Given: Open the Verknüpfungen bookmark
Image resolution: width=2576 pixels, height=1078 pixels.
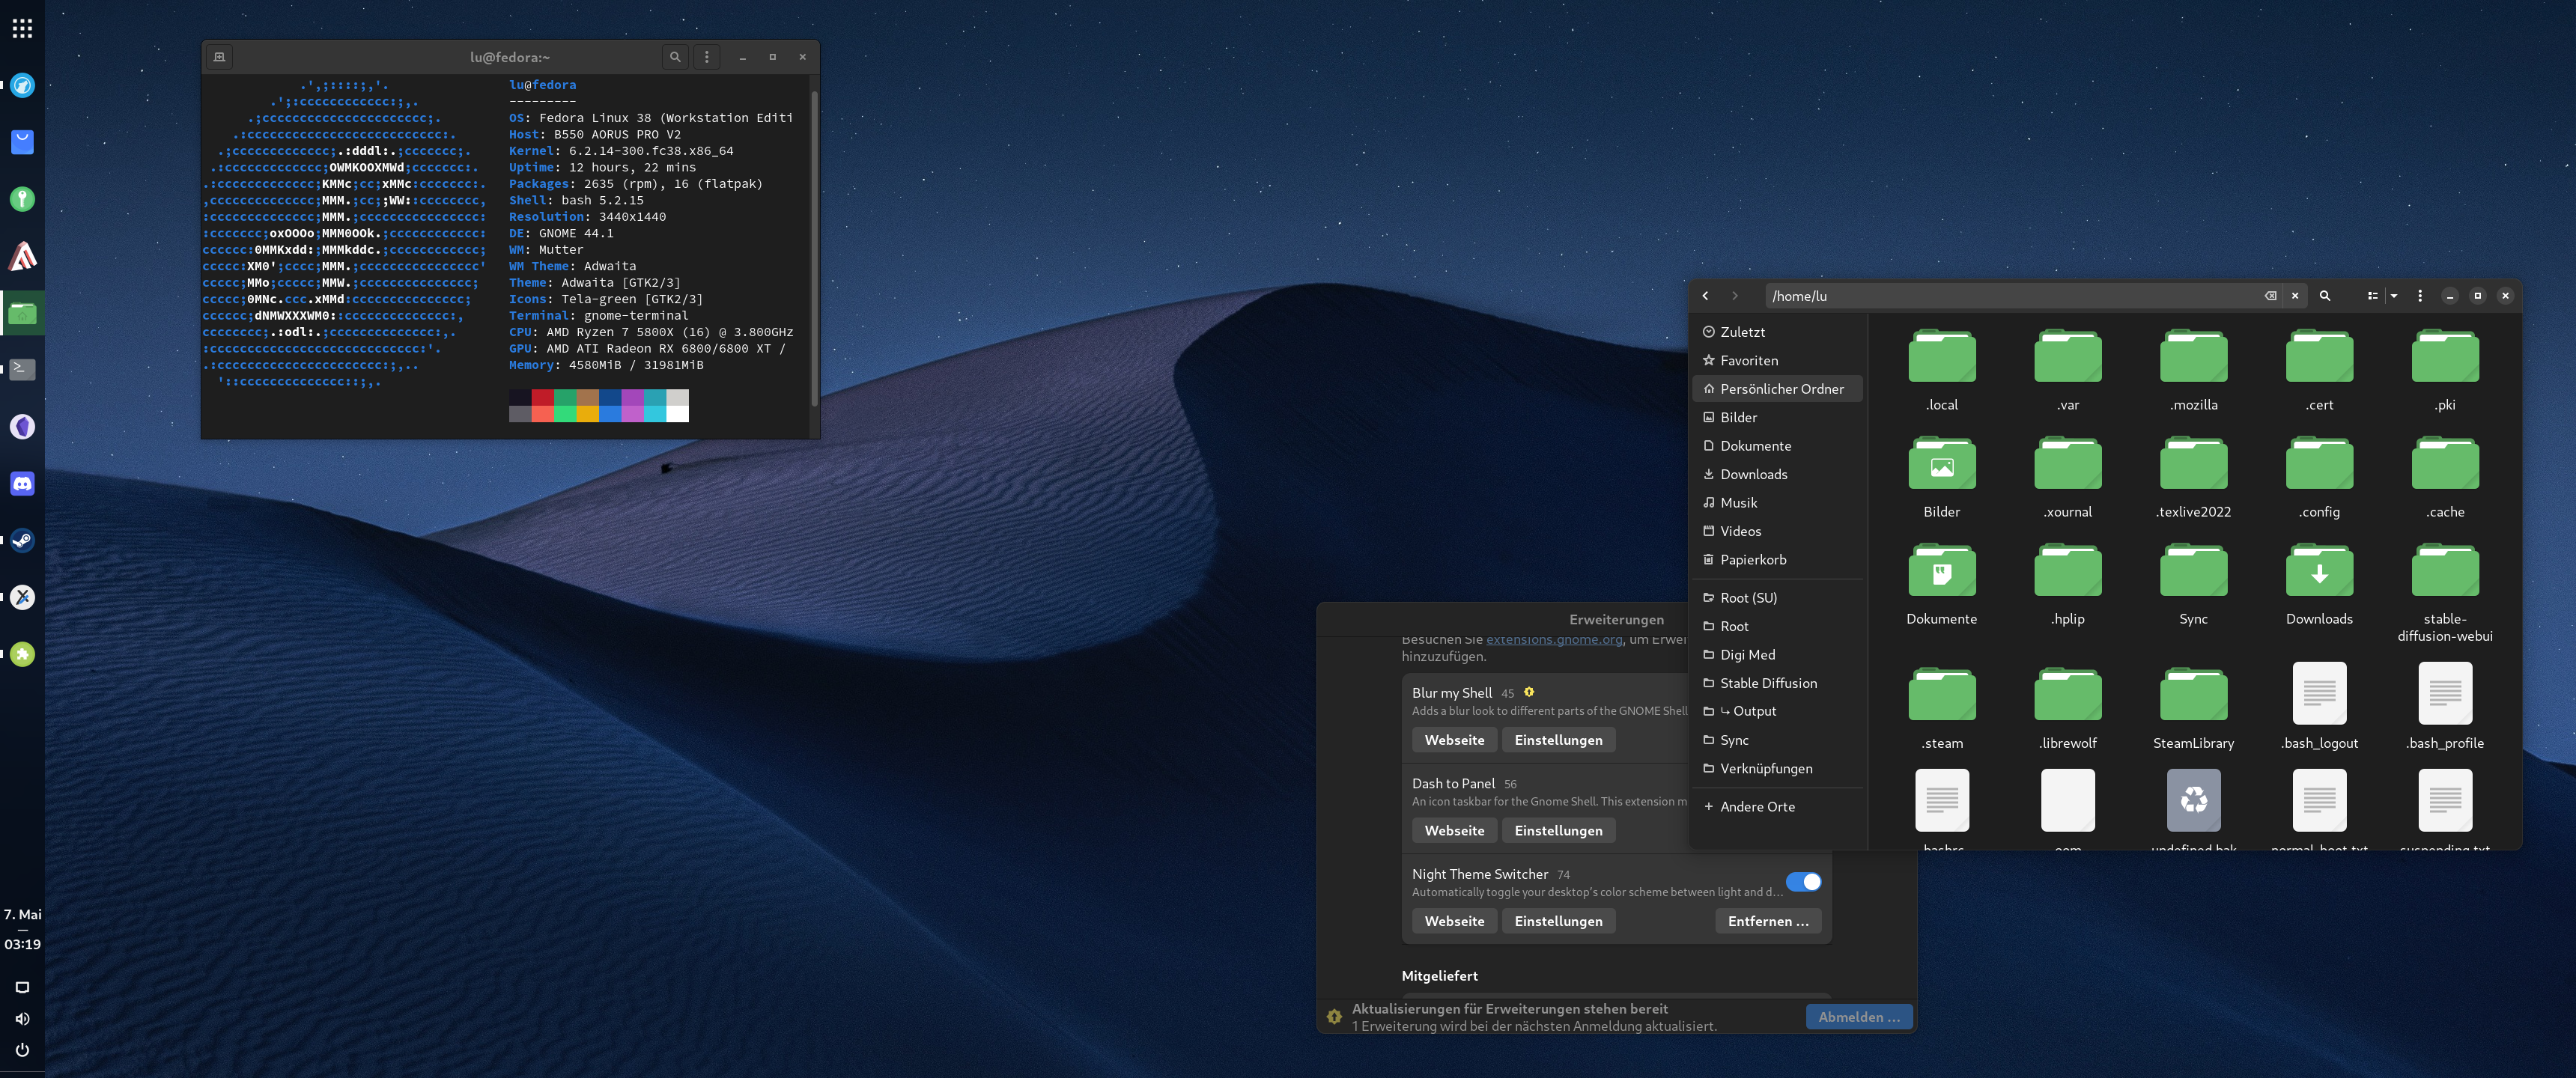Looking at the screenshot, I should (x=1777, y=769).
